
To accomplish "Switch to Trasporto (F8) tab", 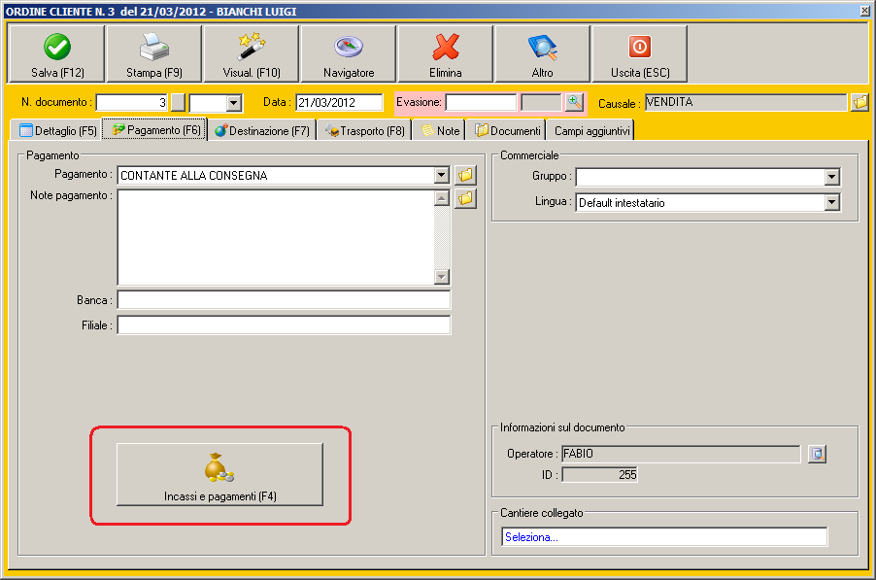I will point(364,131).
